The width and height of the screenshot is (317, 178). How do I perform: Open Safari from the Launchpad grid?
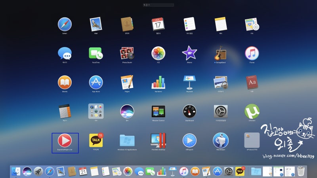65,24
